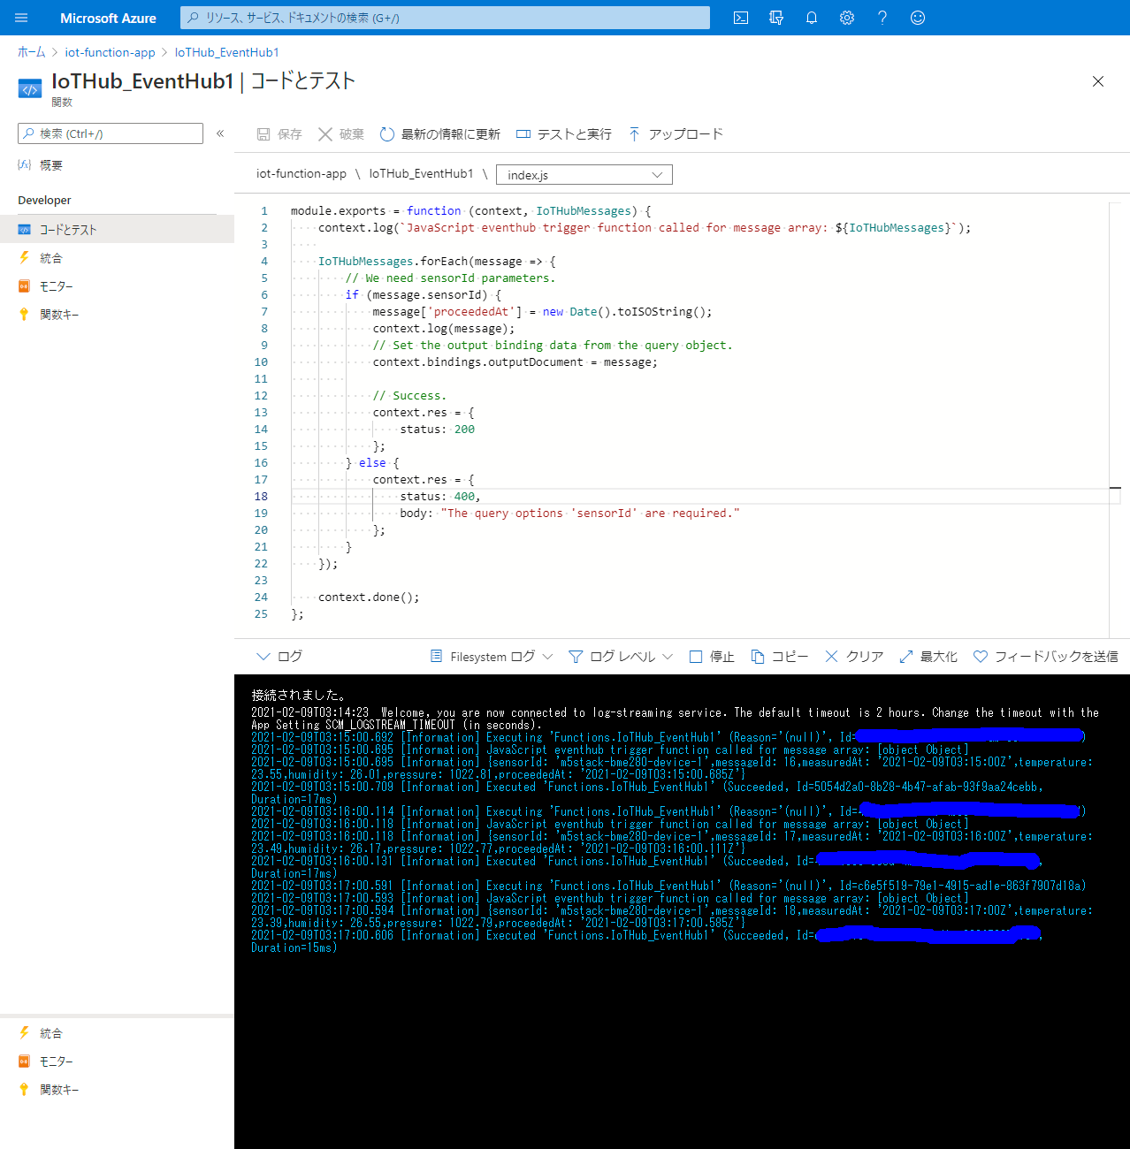This screenshot has width=1130, height=1149.
Task: Click the テストと実行 button
Action: tap(564, 134)
